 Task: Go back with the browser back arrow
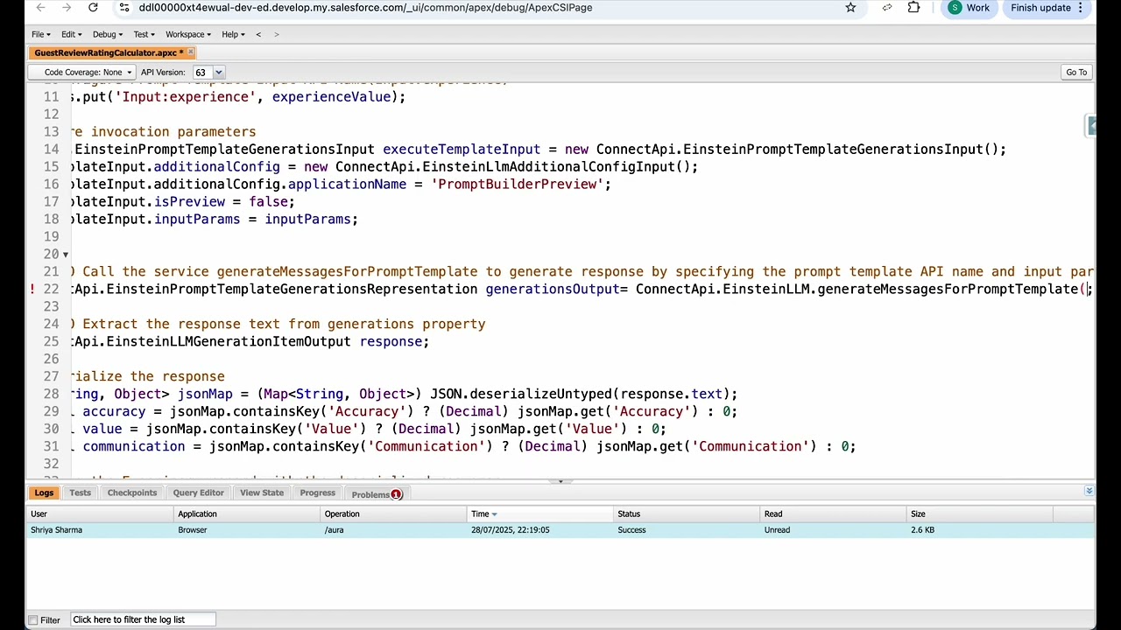click(x=40, y=8)
